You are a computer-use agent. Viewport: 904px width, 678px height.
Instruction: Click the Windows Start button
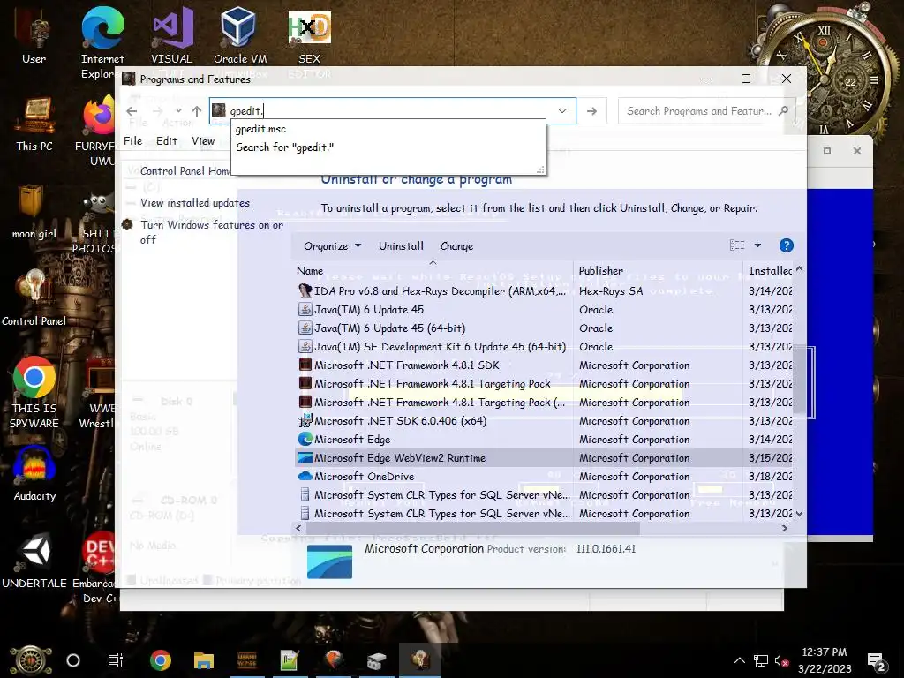tap(31, 660)
